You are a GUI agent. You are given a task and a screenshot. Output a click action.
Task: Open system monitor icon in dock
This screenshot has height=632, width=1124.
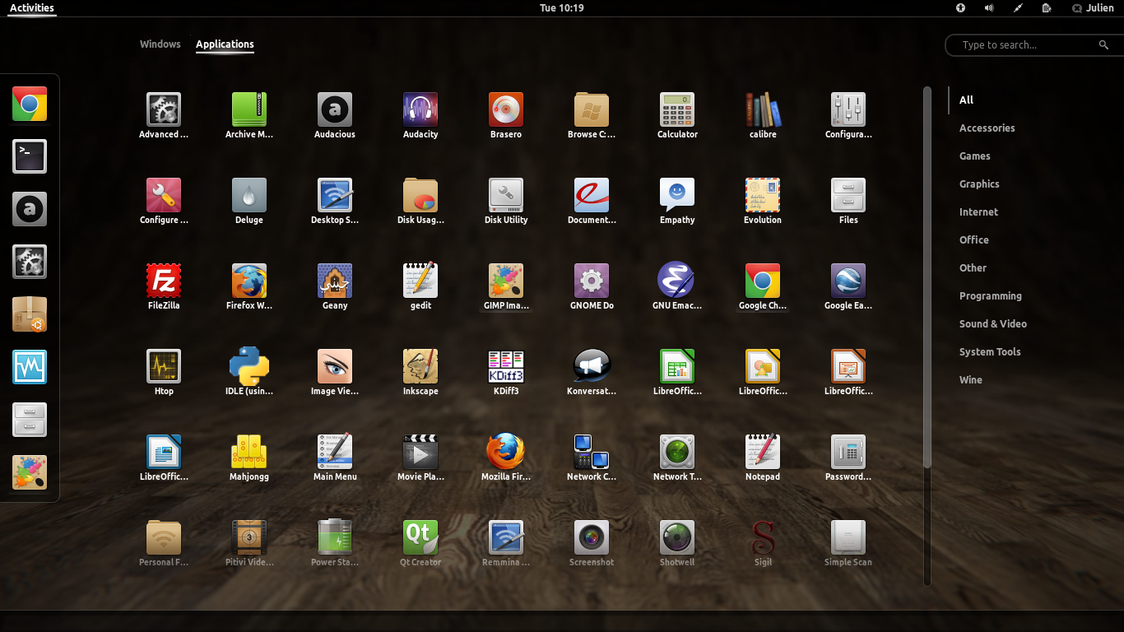coord(30,367)
